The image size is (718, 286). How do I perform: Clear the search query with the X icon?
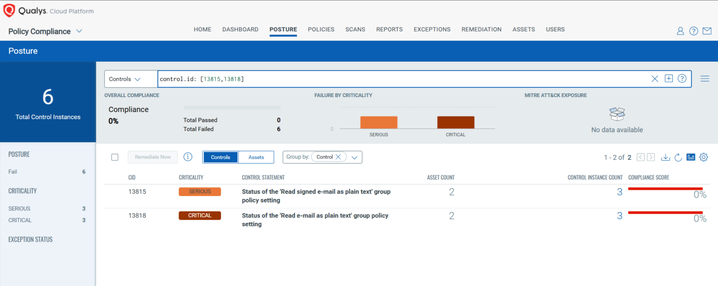(655, 79)
